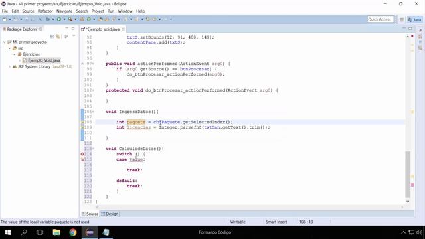Viewport: 425px width, 239px height.
Task: Click the New file toolbar icon
Action: (x=5, y=19)
